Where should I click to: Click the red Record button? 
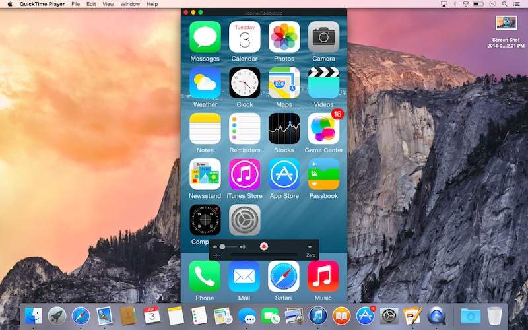[x=264, y=246]
